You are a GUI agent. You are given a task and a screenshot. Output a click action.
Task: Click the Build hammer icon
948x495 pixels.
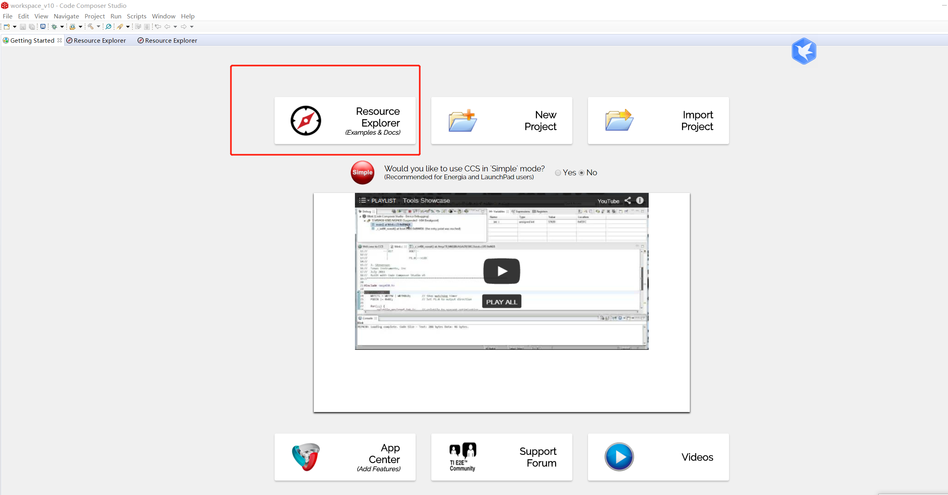[x=90, y=27]
